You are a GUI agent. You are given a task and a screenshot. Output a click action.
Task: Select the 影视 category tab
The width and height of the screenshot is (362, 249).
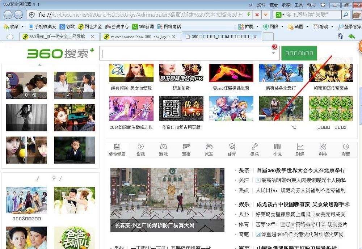point(140,150)
